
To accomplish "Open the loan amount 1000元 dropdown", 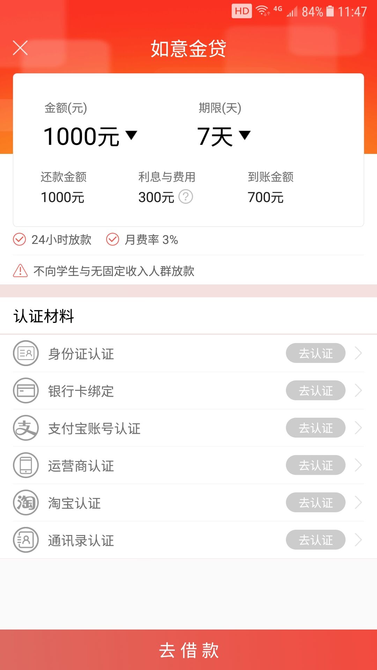I will point(131,135).
